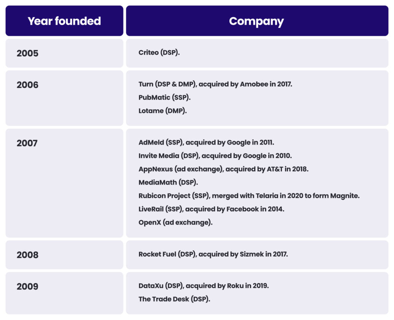This screenshot has width=394, height=320.
Task: Select the 2008 year cell
Action: click(x=28, y=255)
